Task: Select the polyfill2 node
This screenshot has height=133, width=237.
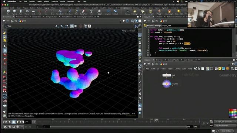Action: [x=167, y=84]
